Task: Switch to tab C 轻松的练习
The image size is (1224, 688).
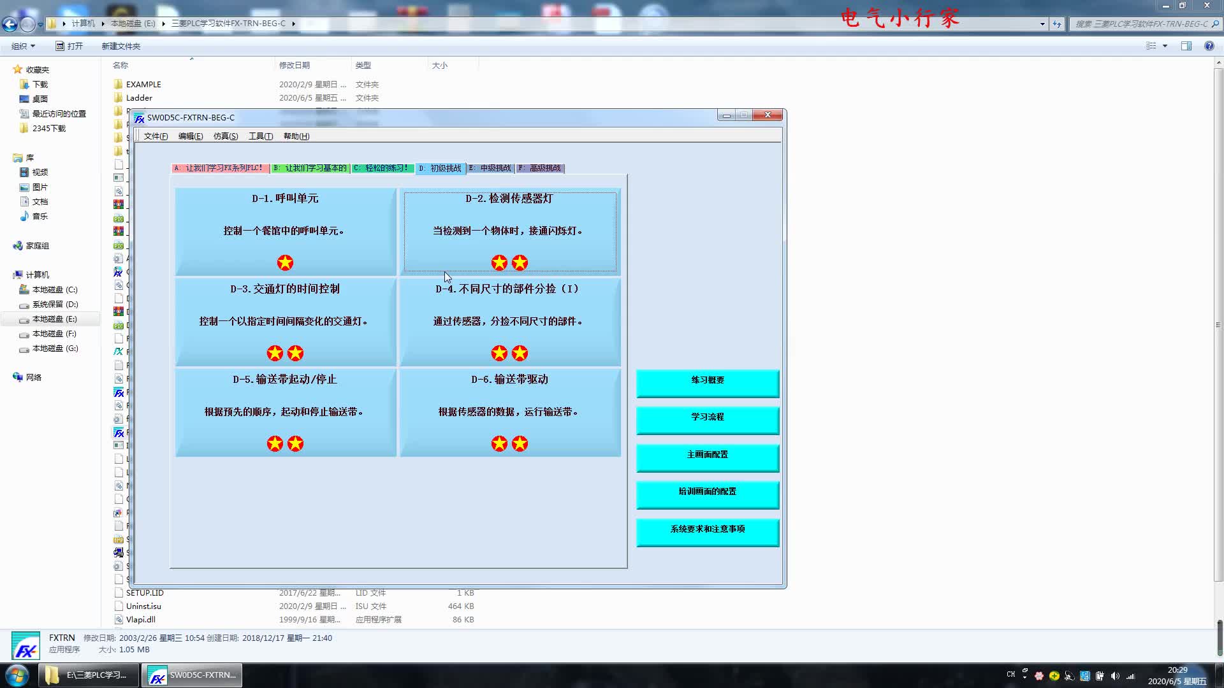Action: tap(381, 168)
